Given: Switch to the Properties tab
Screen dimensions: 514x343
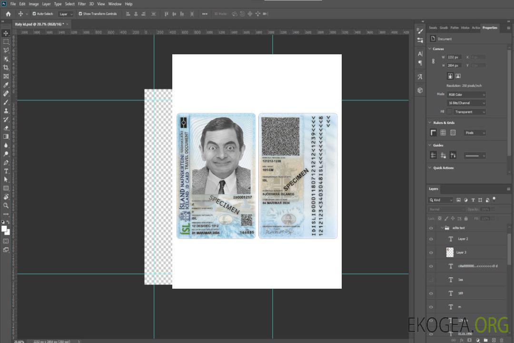Looking at the screenshot, I should [x=490, y=28].
